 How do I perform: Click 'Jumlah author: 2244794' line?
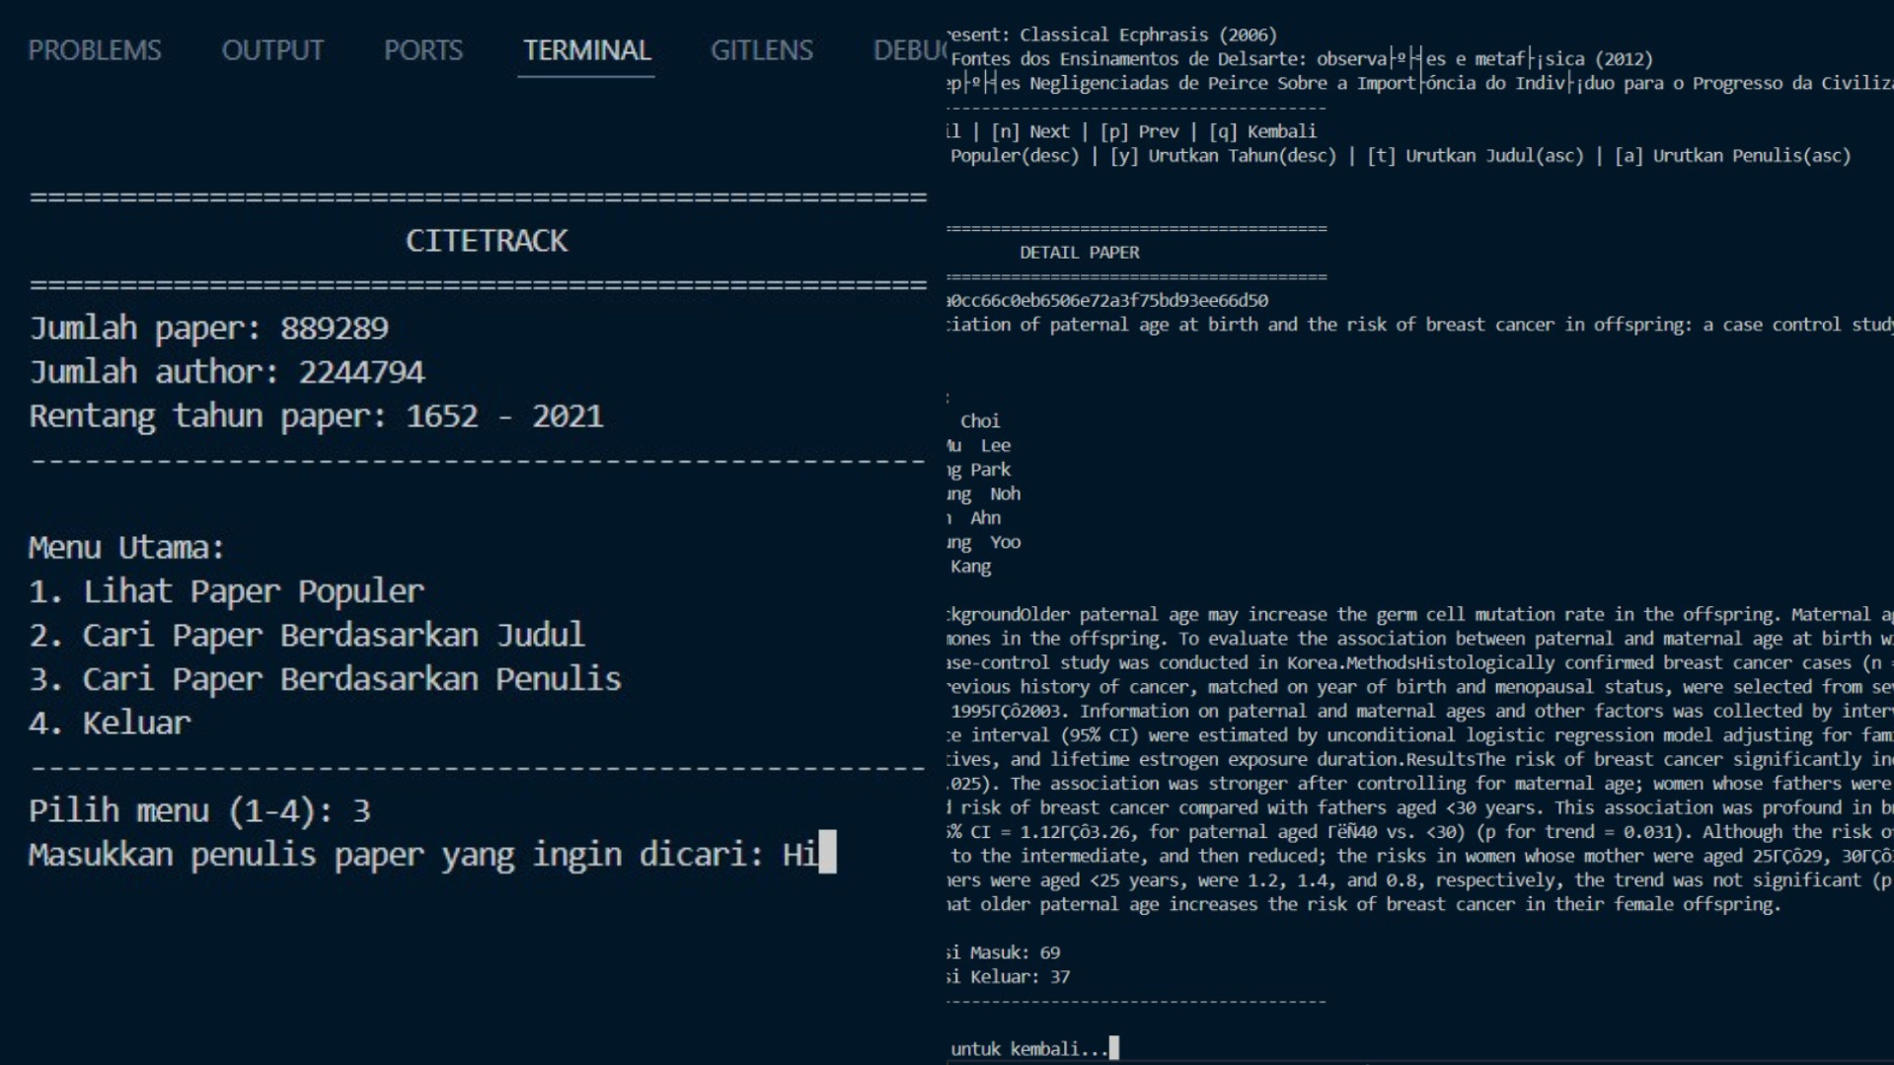227,372
